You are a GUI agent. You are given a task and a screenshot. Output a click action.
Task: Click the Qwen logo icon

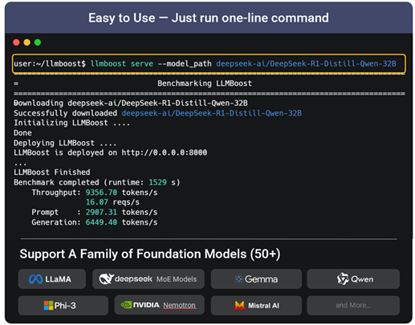[x=343, y=279]
